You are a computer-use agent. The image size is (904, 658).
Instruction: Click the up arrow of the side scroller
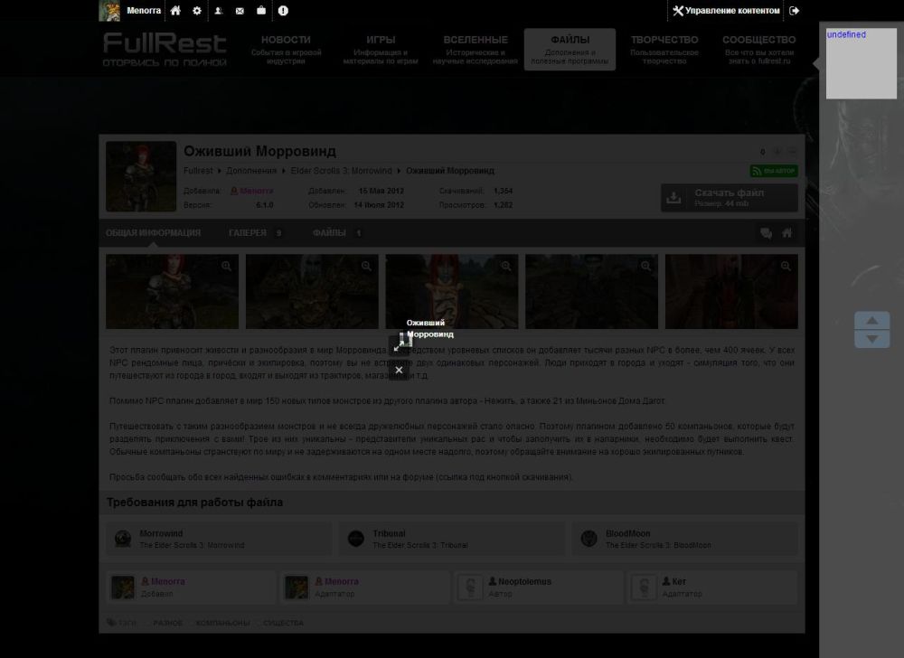click(872, 320)
